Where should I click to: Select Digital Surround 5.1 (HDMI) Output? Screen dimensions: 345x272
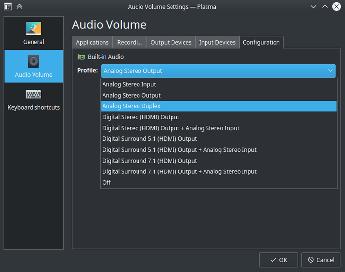(x=218, y=139)
